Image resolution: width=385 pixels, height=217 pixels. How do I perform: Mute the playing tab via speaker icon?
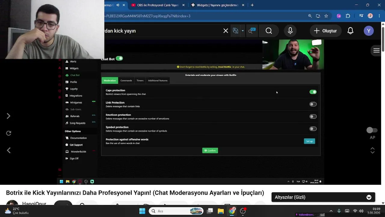pyautogui.click(x=118, y=5)
